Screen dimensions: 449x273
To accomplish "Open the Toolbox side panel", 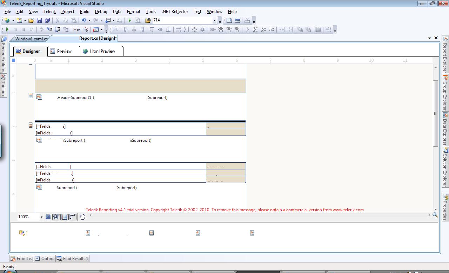I will [3, 85].
